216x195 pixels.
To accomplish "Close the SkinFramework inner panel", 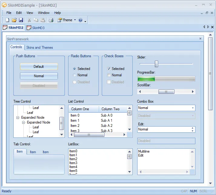I will pyautogui.click(x=201, y=39).
